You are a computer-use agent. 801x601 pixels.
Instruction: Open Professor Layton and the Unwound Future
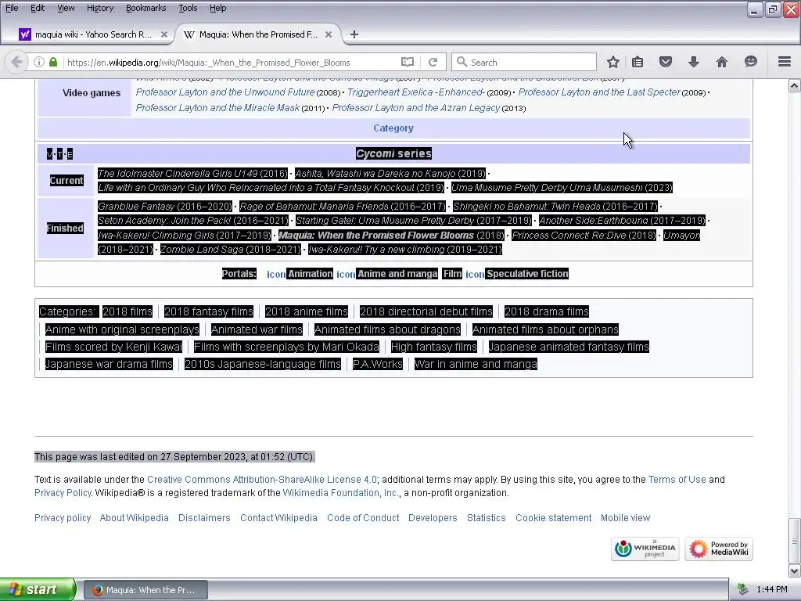[224, 92]
